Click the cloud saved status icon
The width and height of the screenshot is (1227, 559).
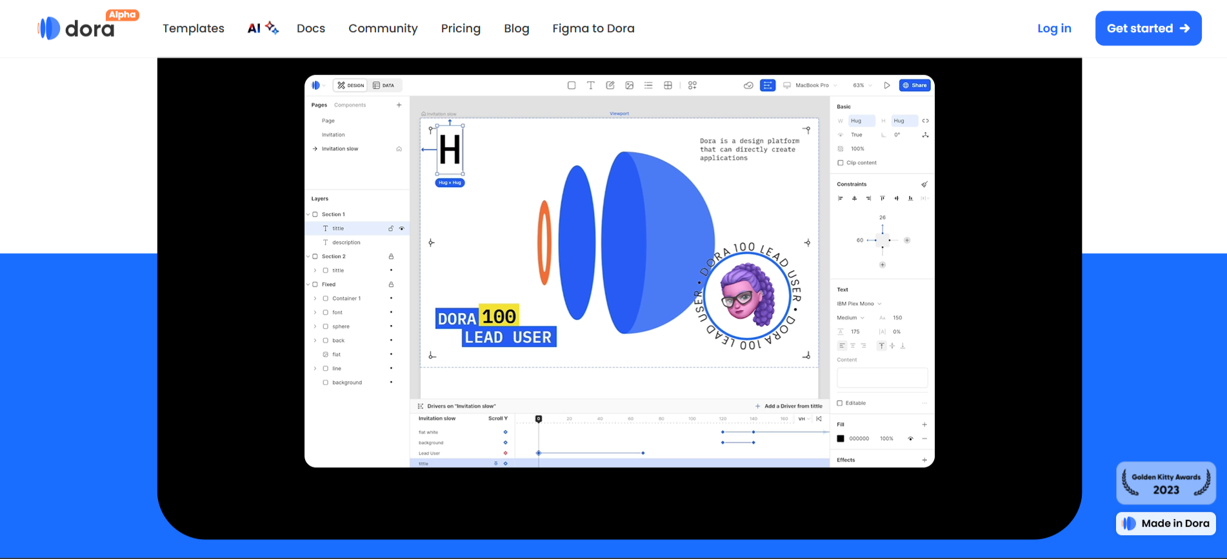[748, 85]
